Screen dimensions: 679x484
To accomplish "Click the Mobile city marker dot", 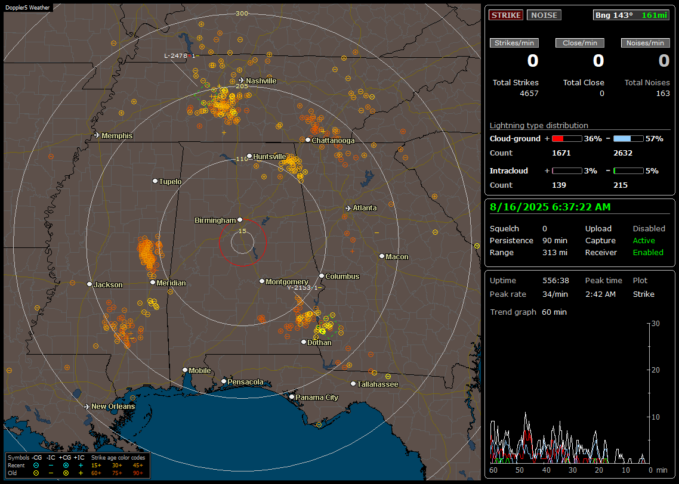I will [x=185, y=370].
